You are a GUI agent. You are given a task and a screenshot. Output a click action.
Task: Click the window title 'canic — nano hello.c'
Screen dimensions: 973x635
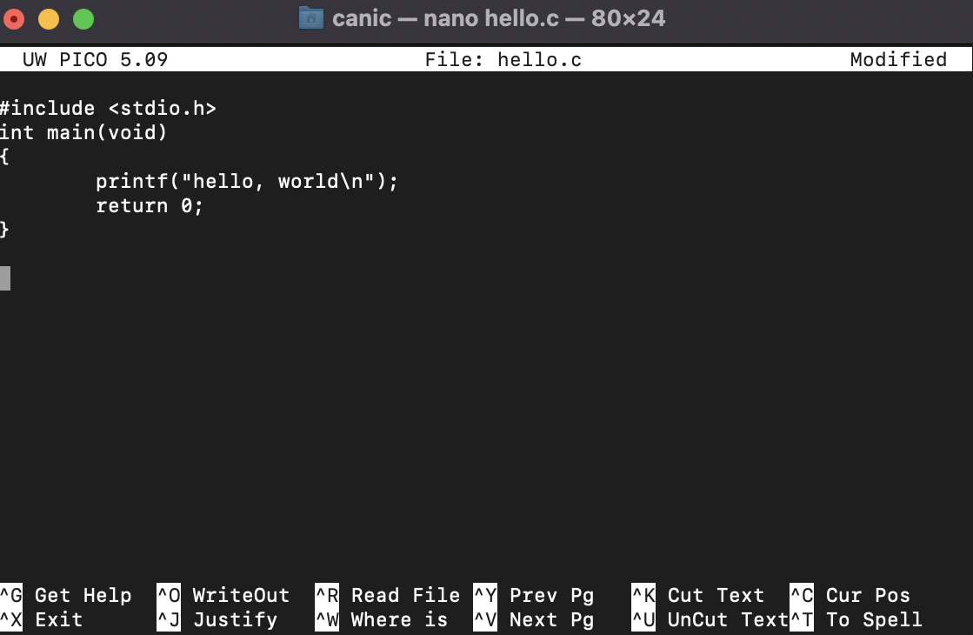(x=445, y=18)
